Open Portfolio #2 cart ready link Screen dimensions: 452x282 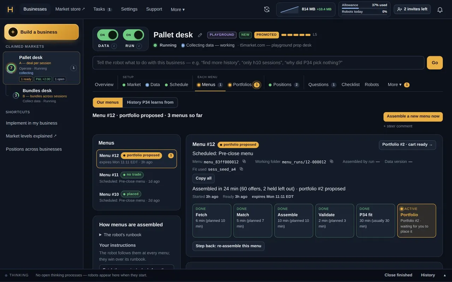click(408, 145)
